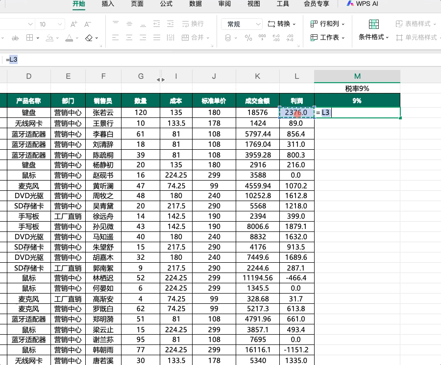Image resolution: width=441 pixels, height=365 pixels.
Task: Expand 条件格式 dropdown arrow
Action: coord(387,37)
